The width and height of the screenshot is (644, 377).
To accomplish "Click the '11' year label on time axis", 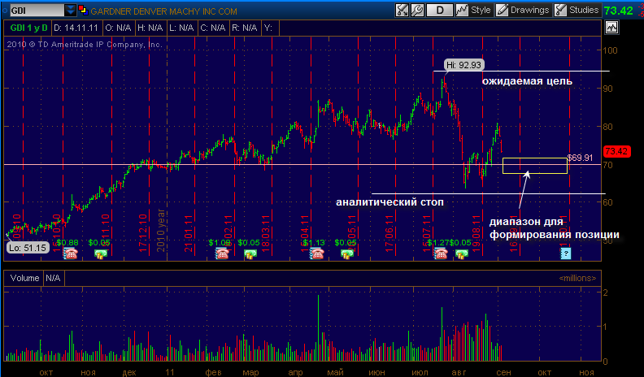I will (x=170, y=372).
